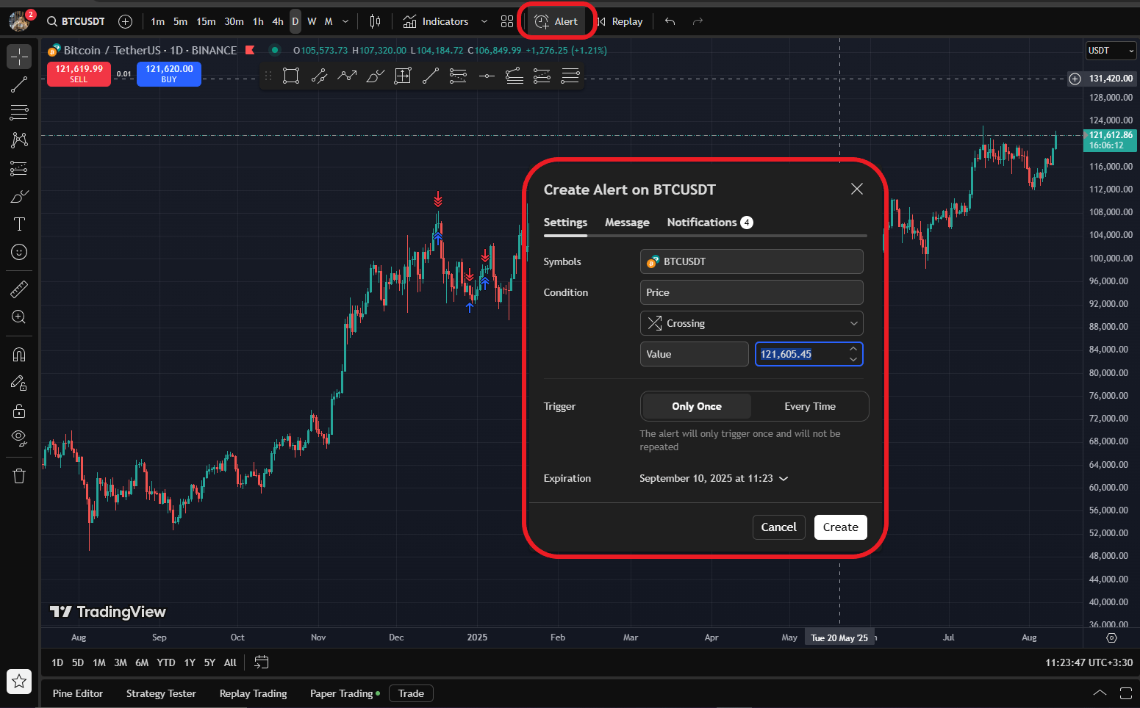Viewport: 1140px width, 708px height.
Task: Open the chart type candles selector
Action: [x=375, y=21]
